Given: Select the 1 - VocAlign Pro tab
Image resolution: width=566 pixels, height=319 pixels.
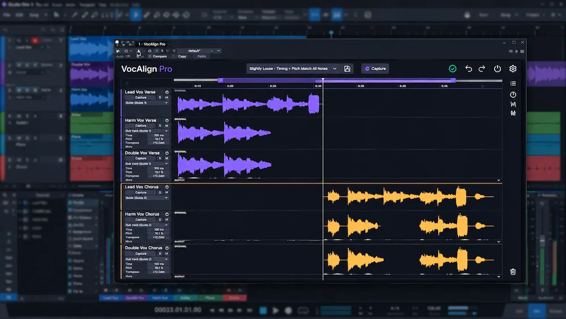Looking at the screenshot, I should point(152,44).
